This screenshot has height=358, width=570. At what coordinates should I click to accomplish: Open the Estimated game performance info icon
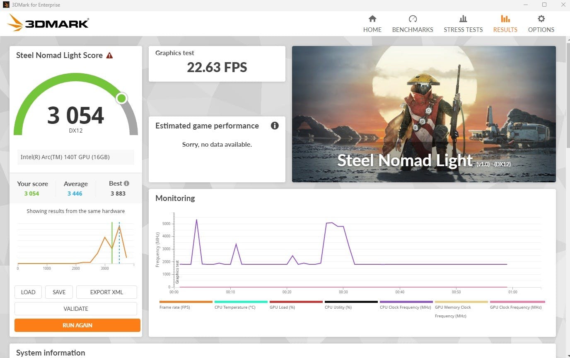pos(275,126)
